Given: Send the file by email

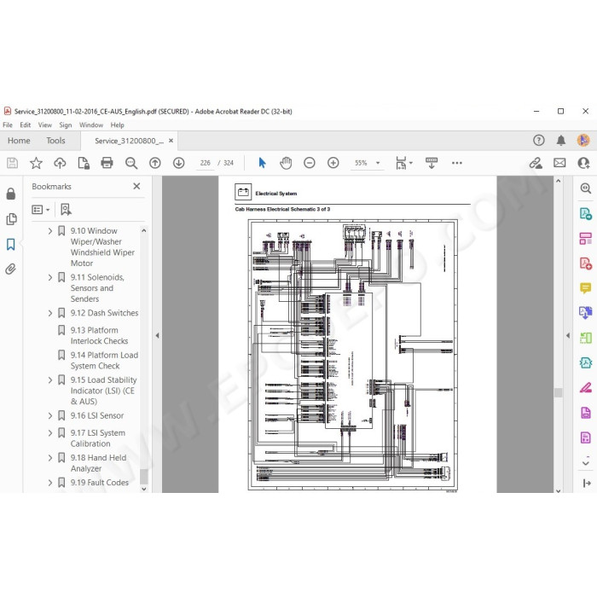Looking at the screenshot, I should click(559, 163).
